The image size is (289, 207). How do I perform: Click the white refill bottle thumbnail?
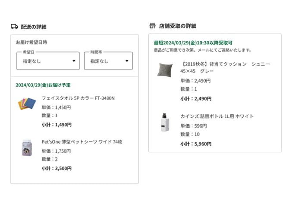click(164, 122)
